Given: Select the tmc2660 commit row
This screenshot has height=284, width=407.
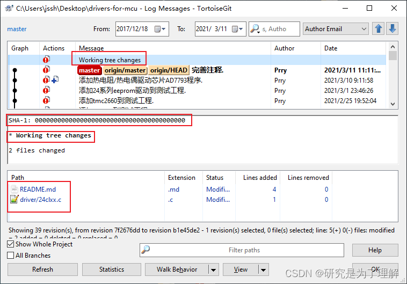Looking at the screenshot, I should (x=197, y=100).
